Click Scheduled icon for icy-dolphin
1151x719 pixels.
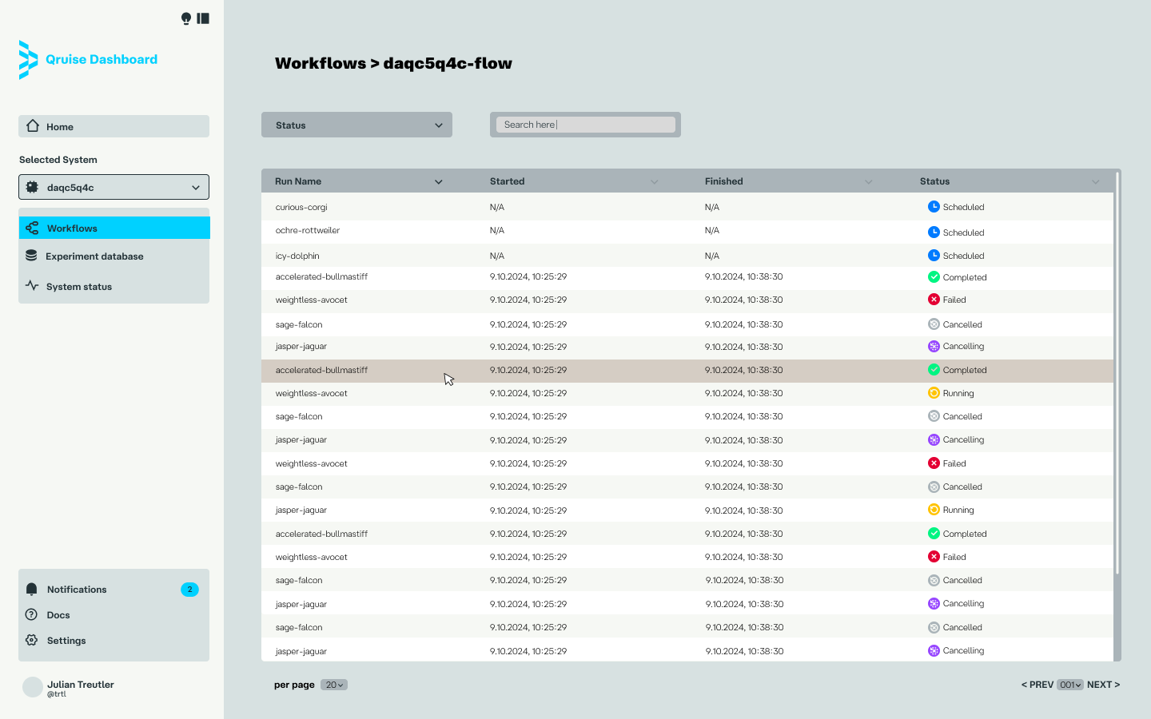934,256
